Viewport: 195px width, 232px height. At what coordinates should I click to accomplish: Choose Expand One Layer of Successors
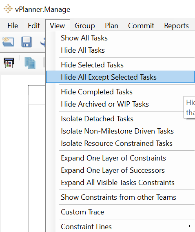(x=120, y=170)
